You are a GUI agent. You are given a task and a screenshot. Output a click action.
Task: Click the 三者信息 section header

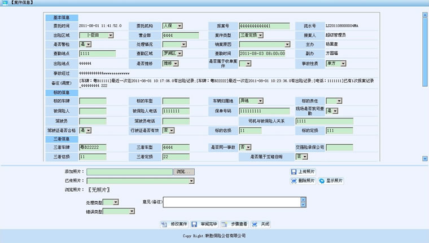point(62,139)
